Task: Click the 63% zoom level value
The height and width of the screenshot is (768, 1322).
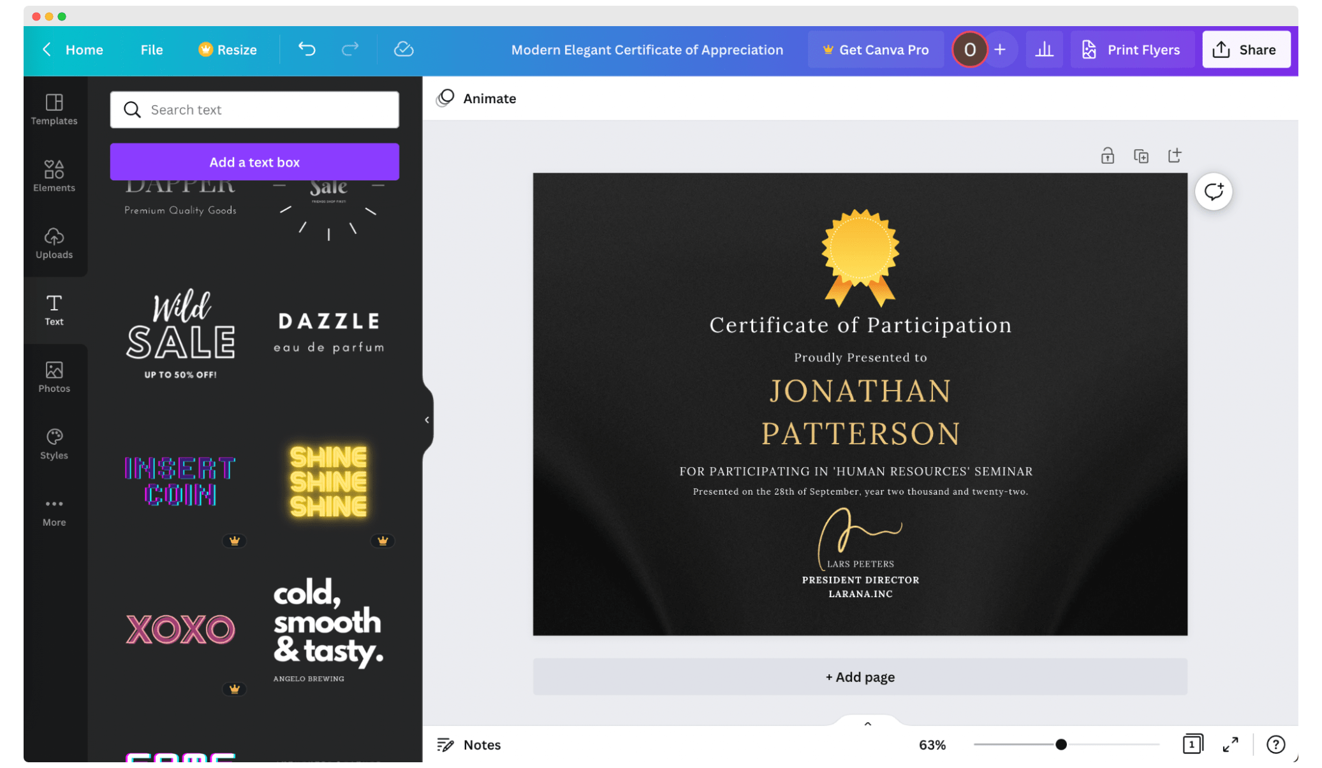Action: (x=932, y=744)
